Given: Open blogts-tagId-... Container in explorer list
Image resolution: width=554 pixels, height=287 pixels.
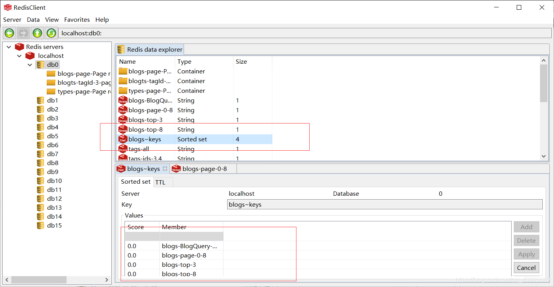Looking at the screenshot, I should coord(195,81).
